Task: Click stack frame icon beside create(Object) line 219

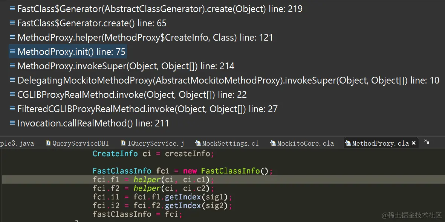Action: [x=12, y=9]
